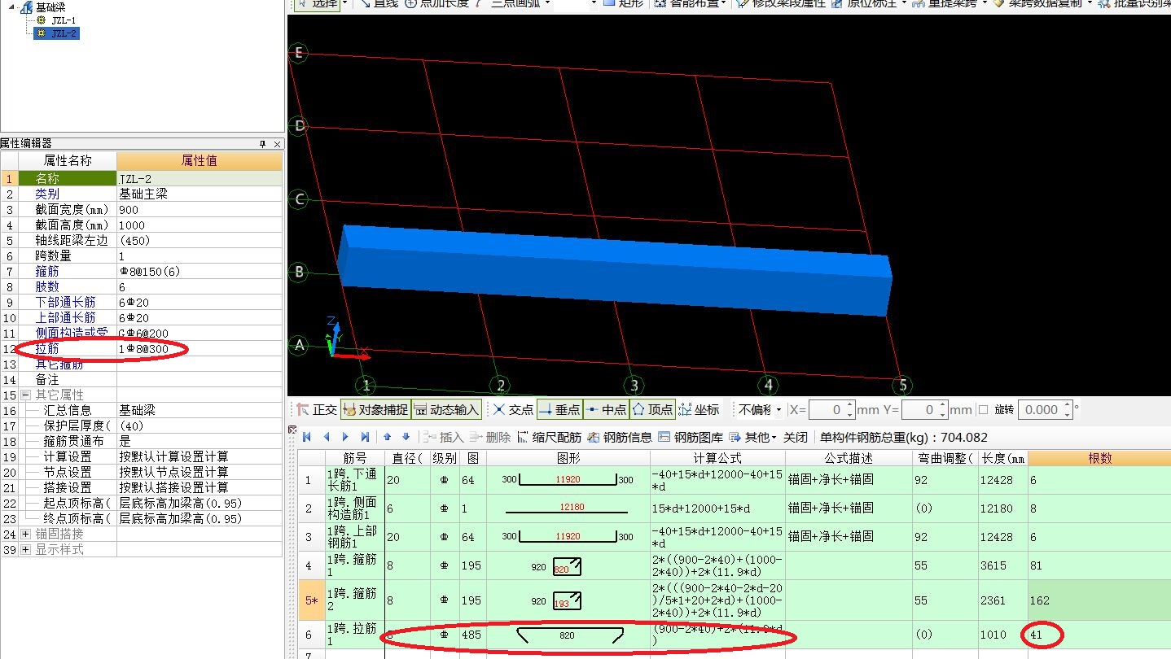
Task: Click the rotation angle 0.000 field
Action: [x=1044, y=409]
